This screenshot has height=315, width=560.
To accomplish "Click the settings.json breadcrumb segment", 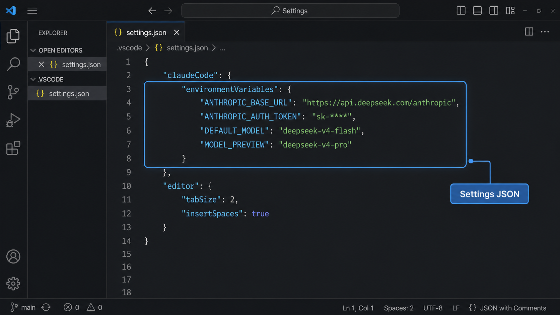I will [x=187, y=48].
